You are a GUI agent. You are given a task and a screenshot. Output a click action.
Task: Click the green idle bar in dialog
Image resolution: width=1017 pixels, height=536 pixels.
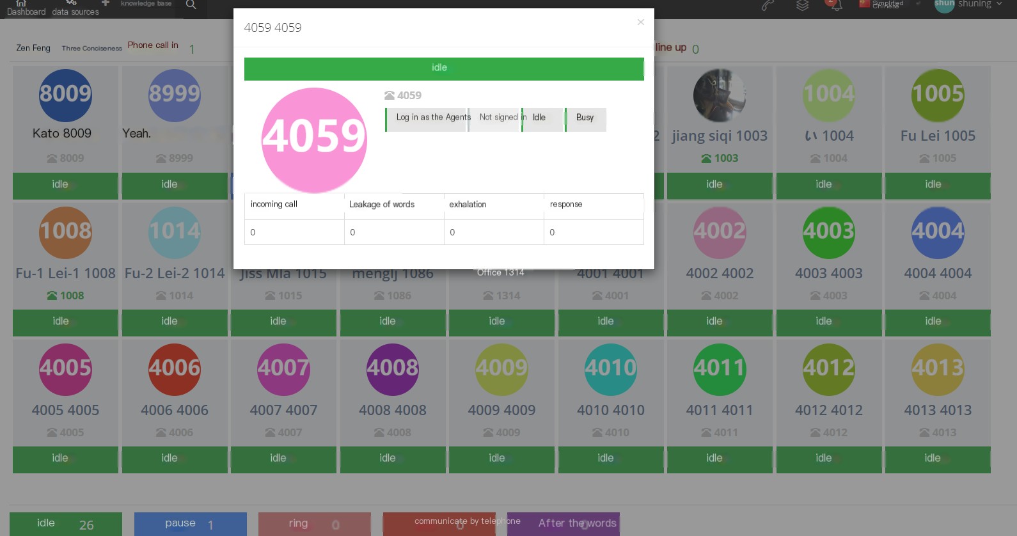[x=444, y=69]
